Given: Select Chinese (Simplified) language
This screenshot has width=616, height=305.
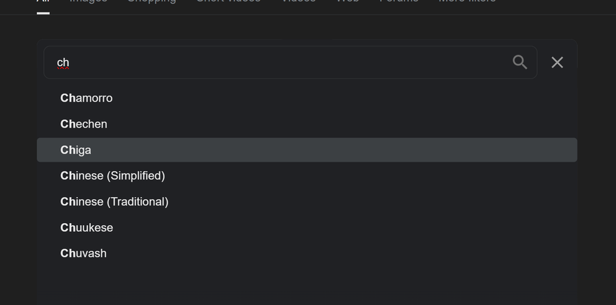Looking at the screenshot, I should click(x=307, y=175).
